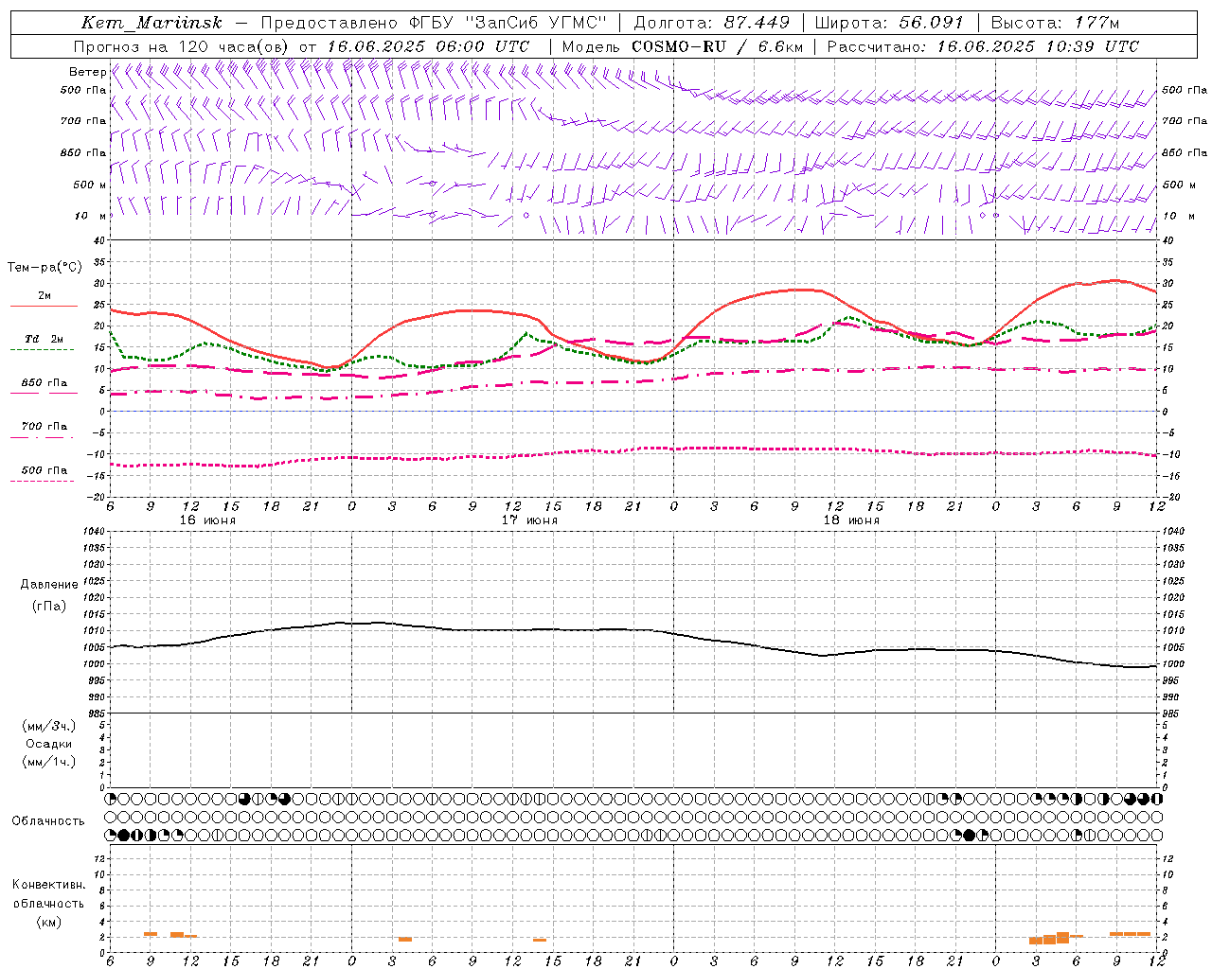This screenshot has width=1212, height=969.
Task: Click the (км) unit label of convective cloudiness
Action: tap(49, 922)
